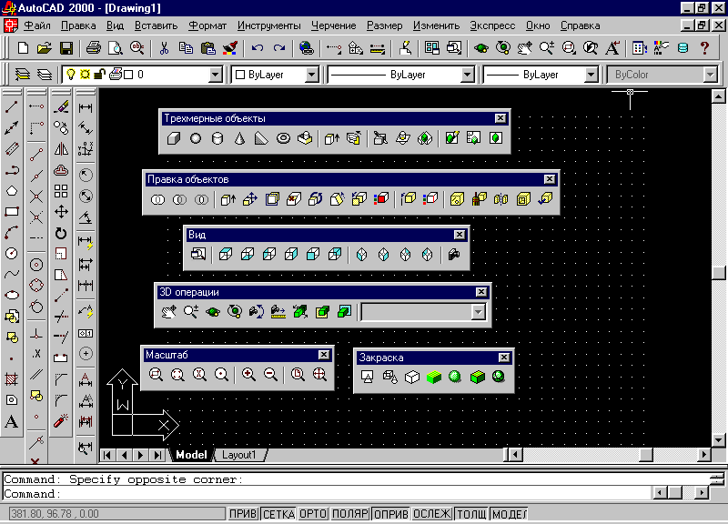Close the Закраска toolbar

pos(504,358)
